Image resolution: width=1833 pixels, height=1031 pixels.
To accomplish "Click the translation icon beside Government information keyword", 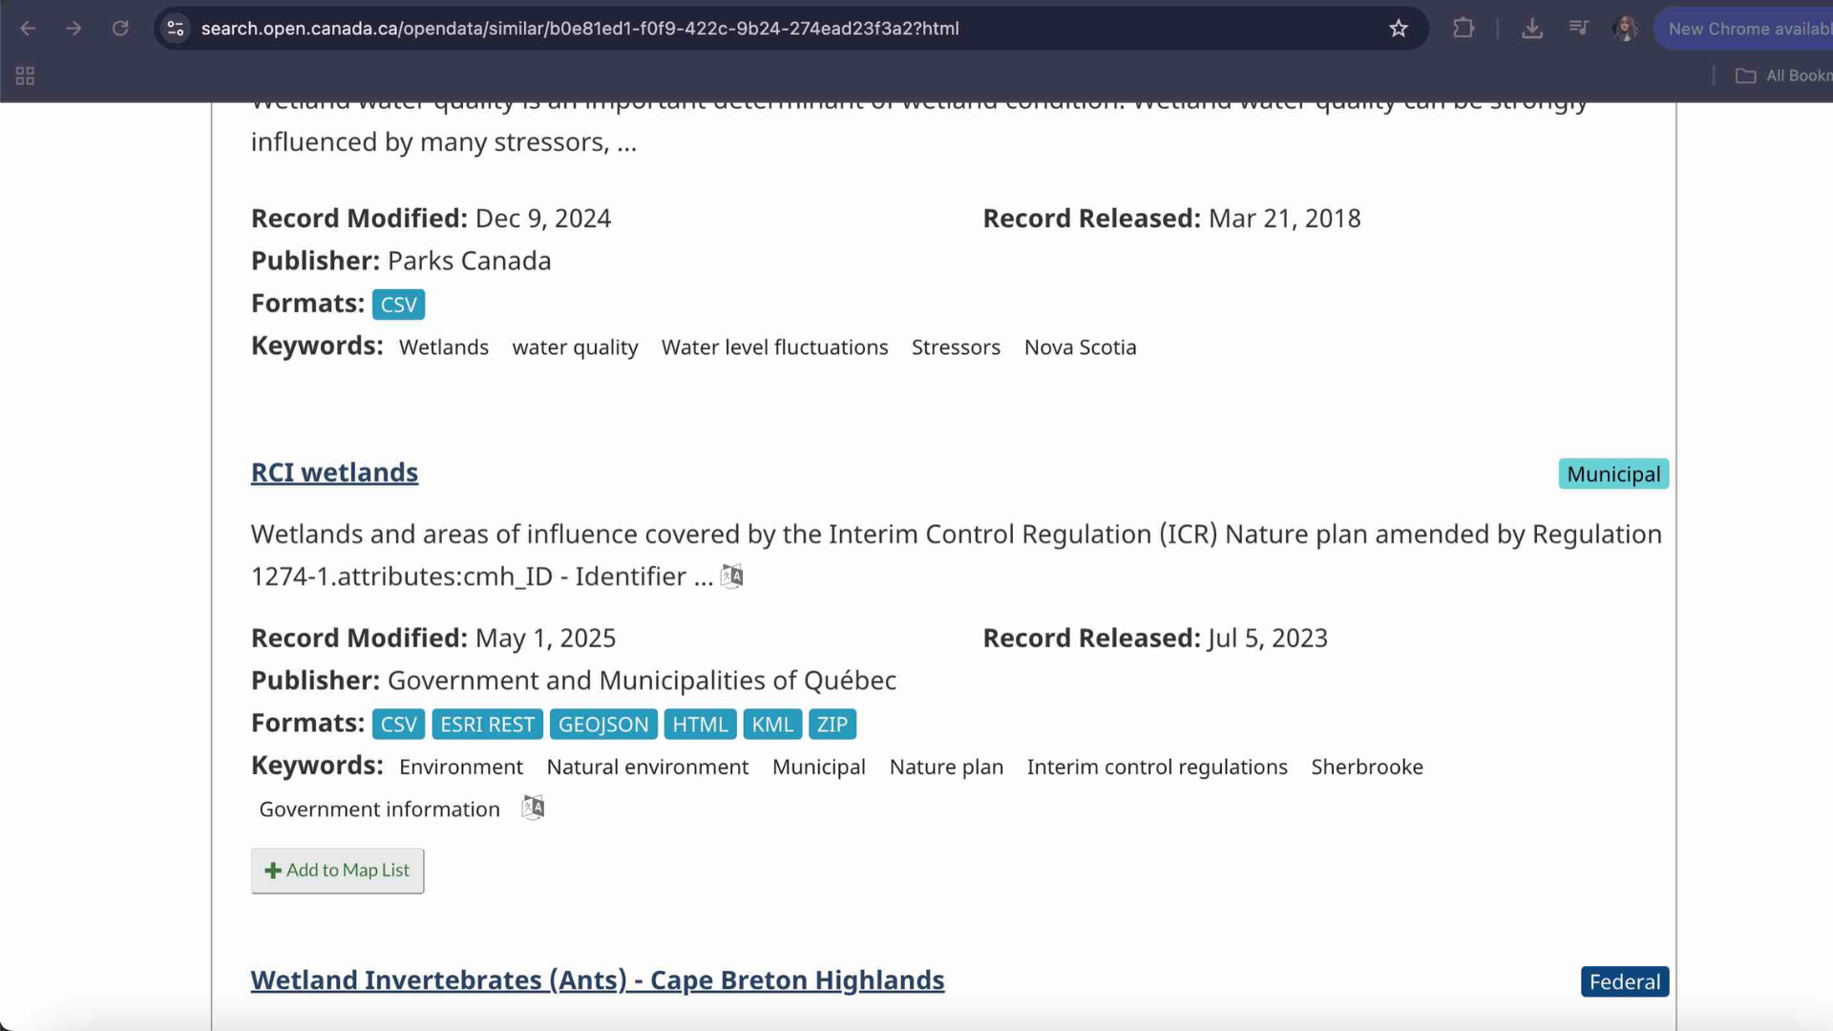I will tap(533, 807).
